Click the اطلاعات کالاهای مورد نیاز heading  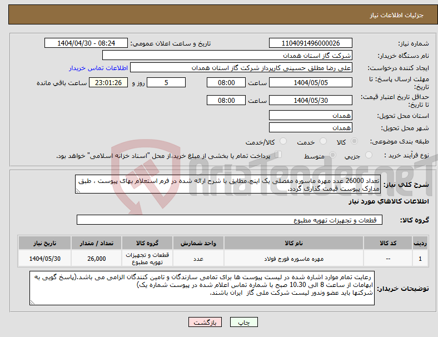(x=389, y=201)
